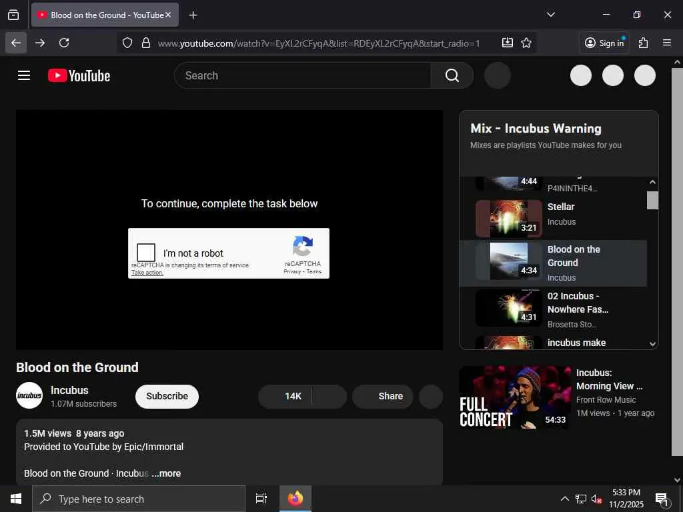This screenshot has width=683, height=512.
Task: Click the magnifier search button
Action: pyautogui.click(x=452, y=75)
